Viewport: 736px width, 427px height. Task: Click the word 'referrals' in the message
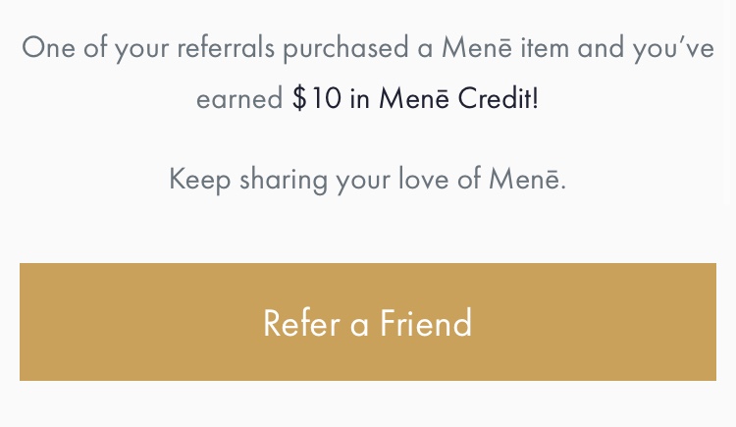pos(226,48)
